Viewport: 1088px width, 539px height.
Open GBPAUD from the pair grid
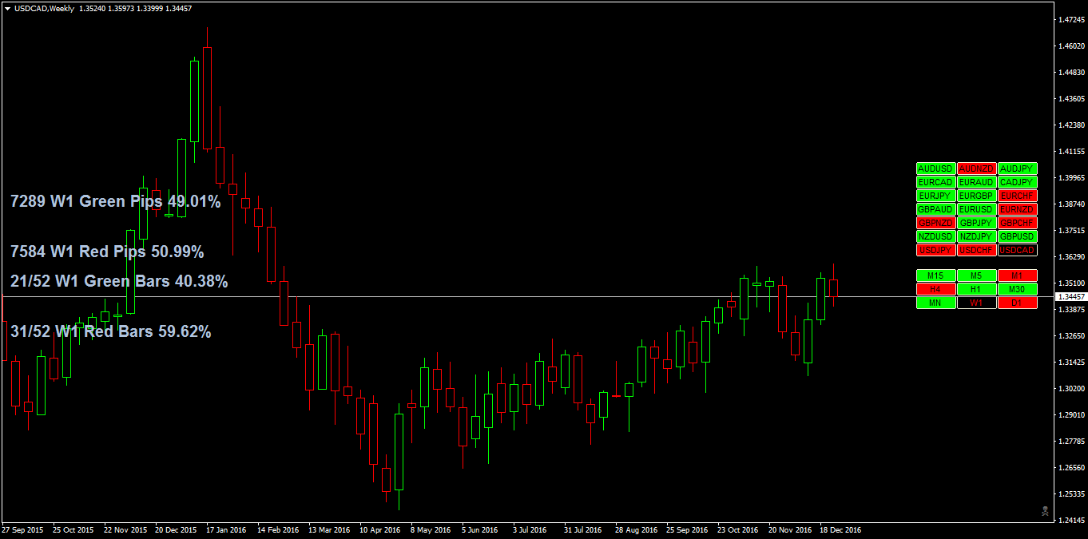[936, 209]
